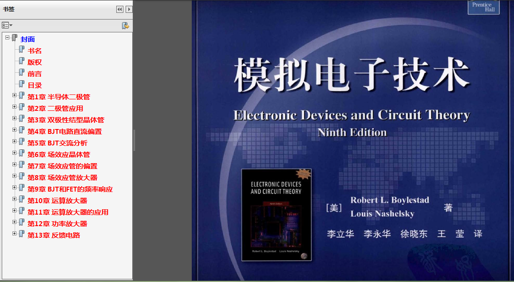
Task: Open the bookmark options menu icon
Action: coord(7,25)
